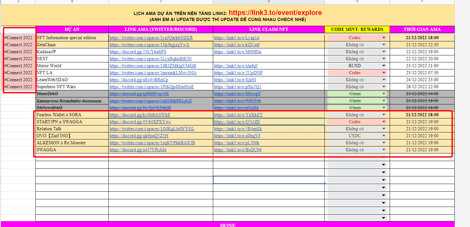The width and height of the screenshot is (470, 227).
Task: Expand Codes dropdown in STARTJPN x SWAGGA row
Action: tap(384, 122)
